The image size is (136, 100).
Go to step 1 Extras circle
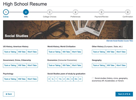coord(6,12)
